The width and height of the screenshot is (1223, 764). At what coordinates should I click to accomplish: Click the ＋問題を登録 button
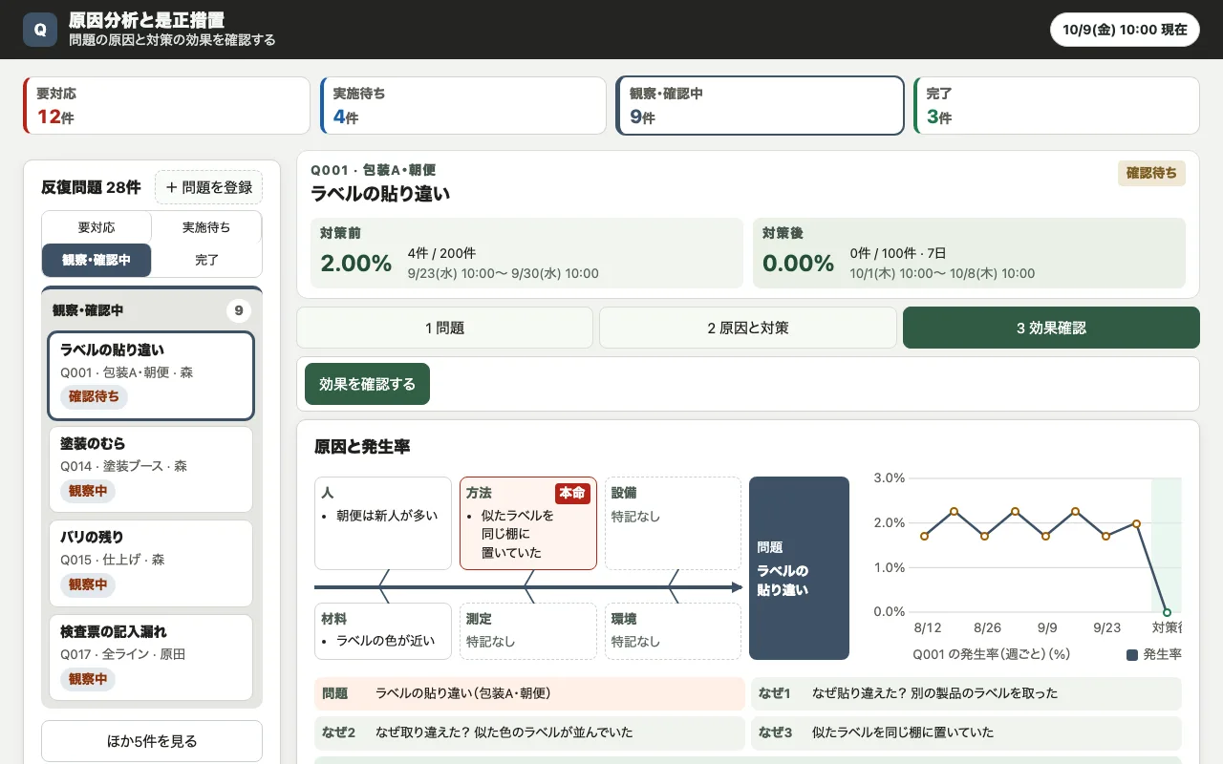(x=208, y=187)
